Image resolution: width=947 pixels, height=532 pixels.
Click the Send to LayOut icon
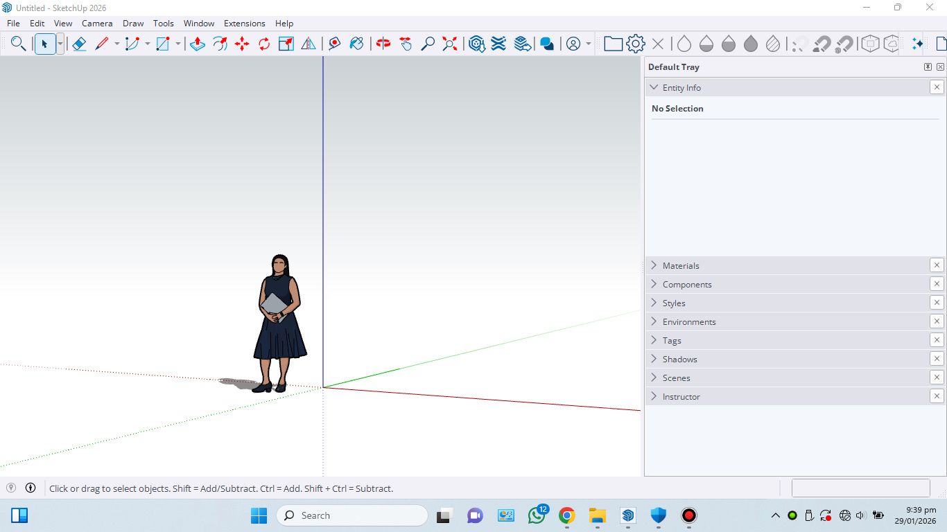pyautogui.click(x=523, y=44)
